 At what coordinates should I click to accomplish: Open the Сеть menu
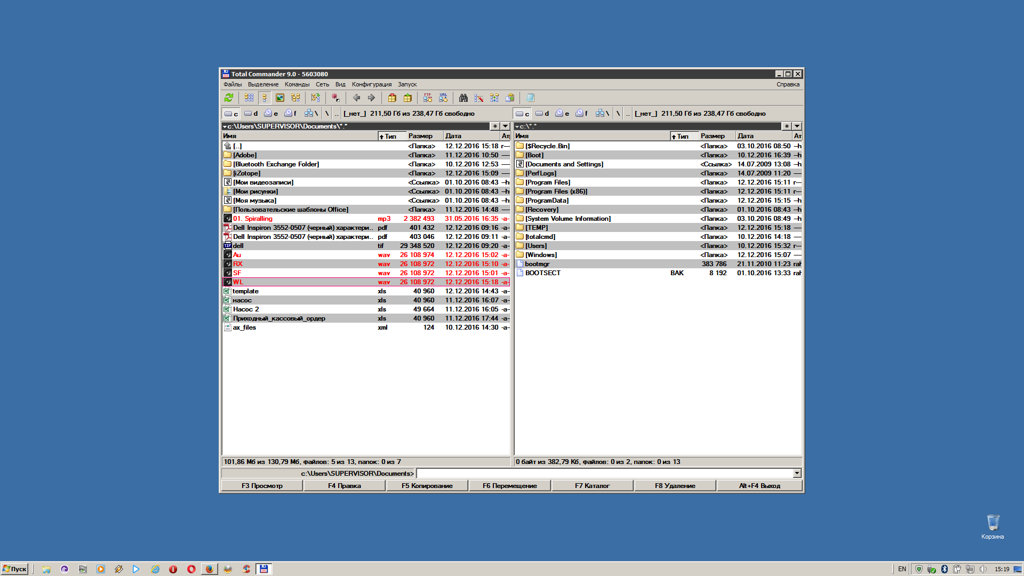click(x=322, y=84)
